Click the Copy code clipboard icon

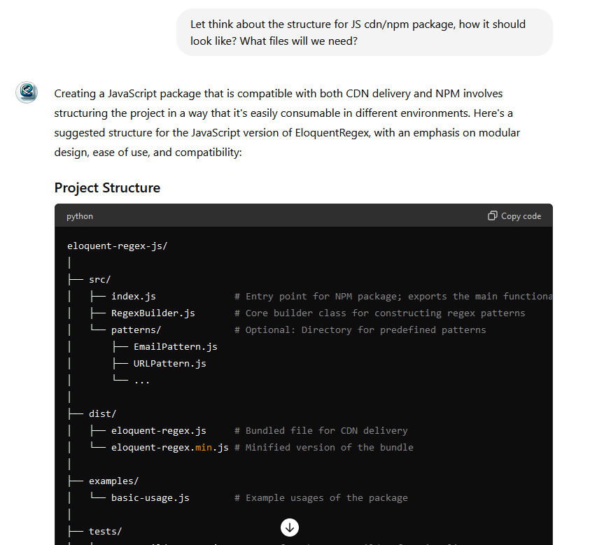point(493,215)
